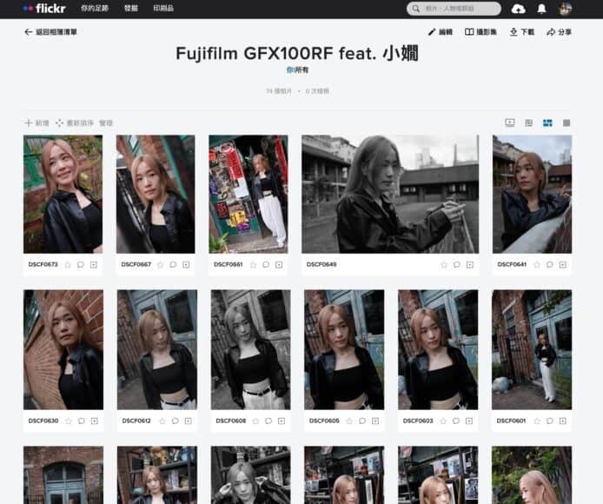Star the photo DSCF0641
This screenshot has height=504, width=603.
pyautogui.click(x=537, y=264)
